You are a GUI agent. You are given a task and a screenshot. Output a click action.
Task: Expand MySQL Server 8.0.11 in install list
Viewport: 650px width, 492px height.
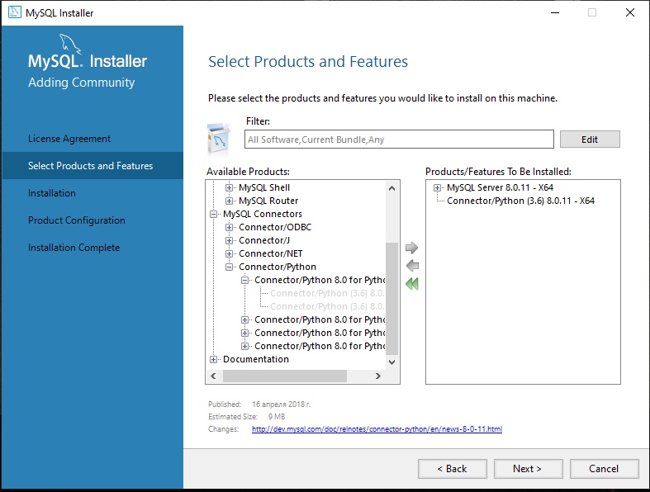point(437,187)
